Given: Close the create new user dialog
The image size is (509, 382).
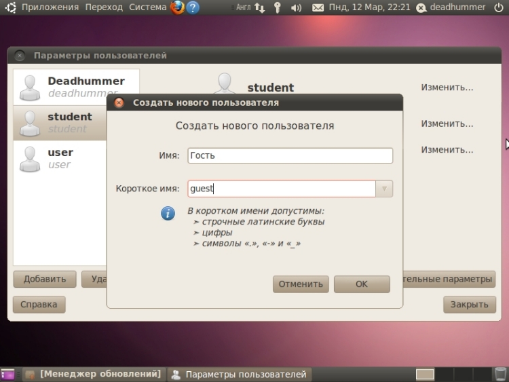Looking at the screenshot, I should point(119,102).
